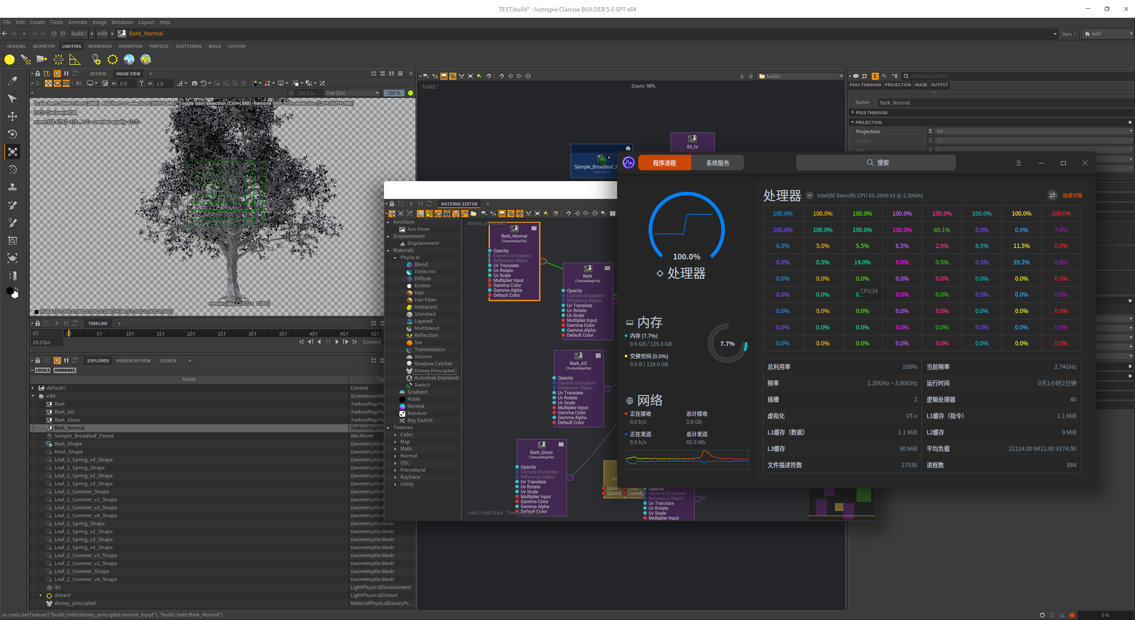
Task: Create a point light from the shelf
Action: (9, 59)
